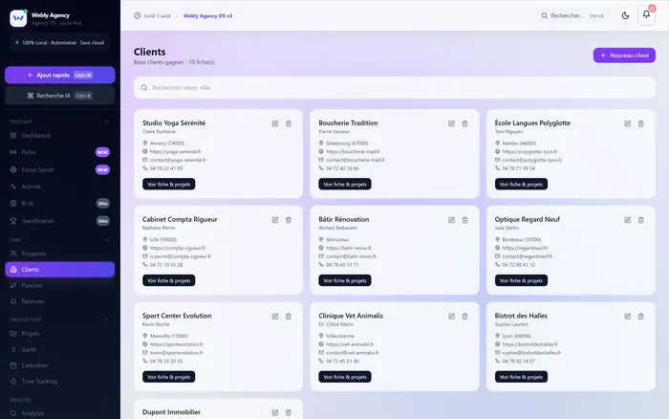Collapse the Analyse sidebar section
Screen dimensions: 669x419
pos(107,400)
